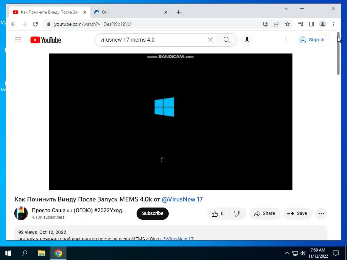This screenshot has height=260, width=347.
Task: Open the volume tray icon
Action: click(x=303, y=253)
